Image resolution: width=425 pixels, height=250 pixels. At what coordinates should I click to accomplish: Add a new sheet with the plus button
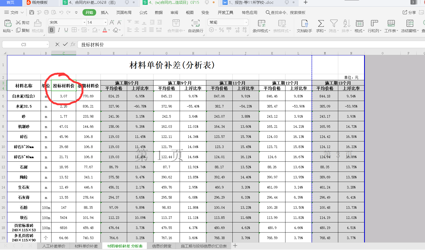235,245
